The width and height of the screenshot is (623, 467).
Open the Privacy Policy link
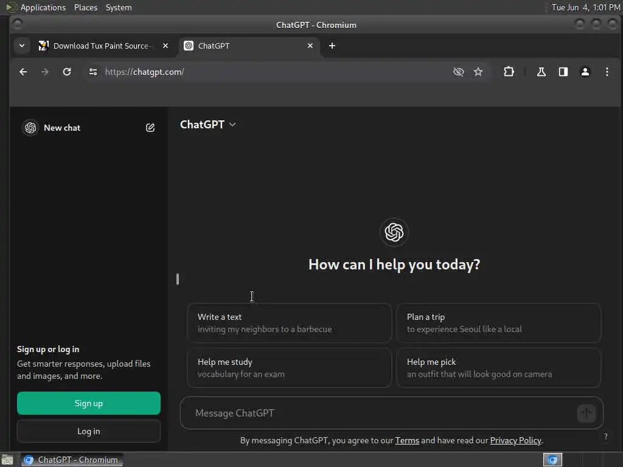click(515, 440)
